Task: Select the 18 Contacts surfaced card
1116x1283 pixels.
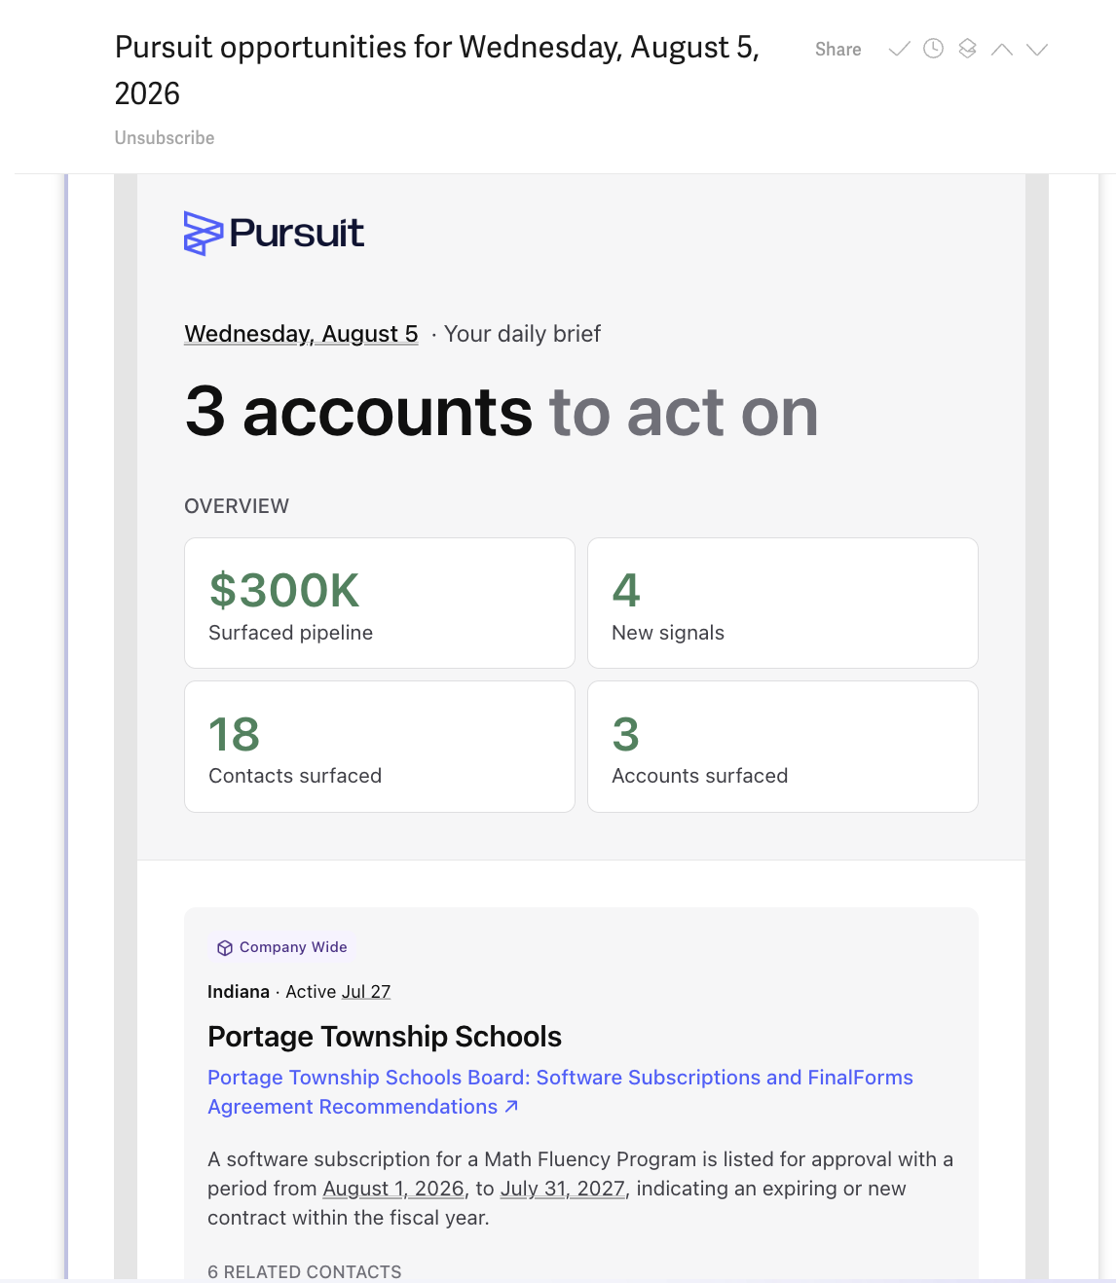Action: pyautogui.click(x=380, y=747)
